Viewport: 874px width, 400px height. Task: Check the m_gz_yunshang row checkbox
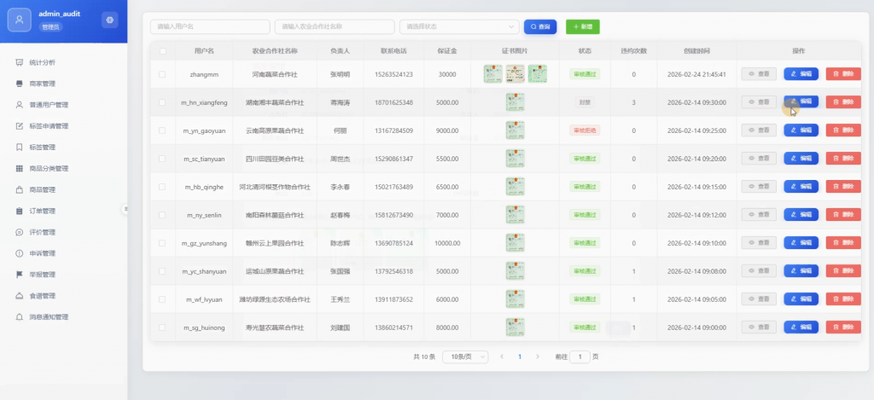[162, 243]
